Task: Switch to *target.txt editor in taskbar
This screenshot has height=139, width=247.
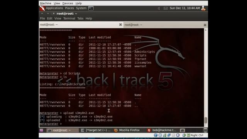Action: point(96,130)
